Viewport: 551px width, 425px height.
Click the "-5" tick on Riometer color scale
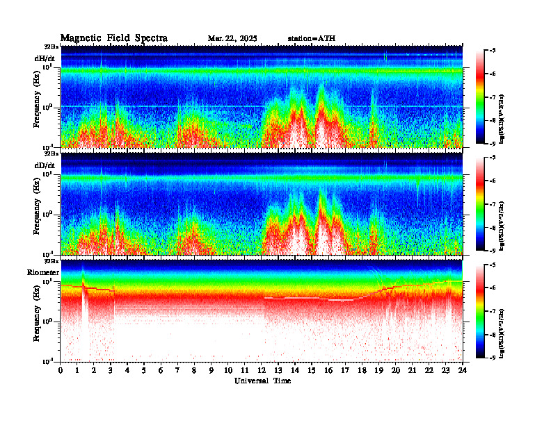[493, 265]
